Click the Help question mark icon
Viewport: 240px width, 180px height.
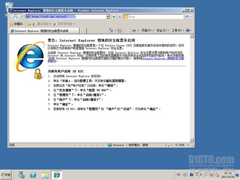click(x=188, y=30)
